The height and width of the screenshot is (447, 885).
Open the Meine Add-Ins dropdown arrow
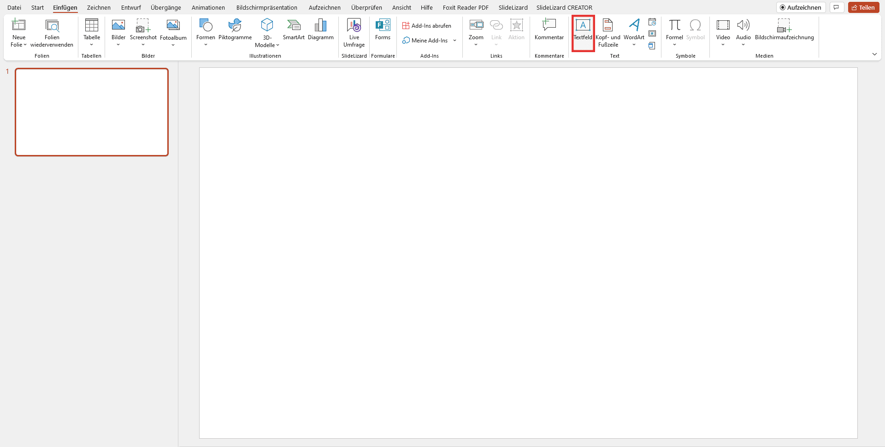coord(454,41)
